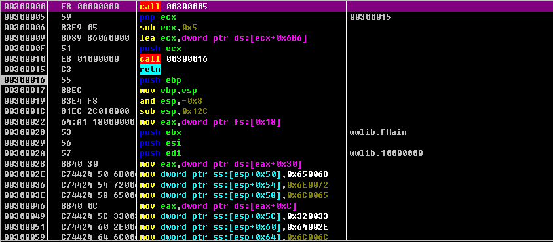This screenshot has width=553, height=242.
Task: Select the 'and esp,-0x8' instruction
Action: 171,101
